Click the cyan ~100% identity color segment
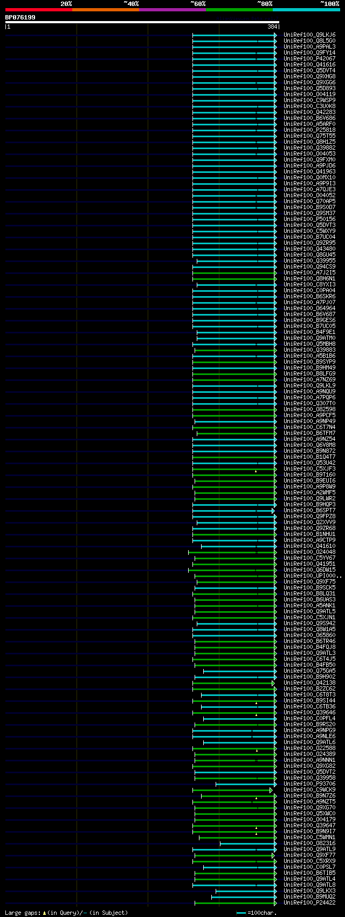 306,10
